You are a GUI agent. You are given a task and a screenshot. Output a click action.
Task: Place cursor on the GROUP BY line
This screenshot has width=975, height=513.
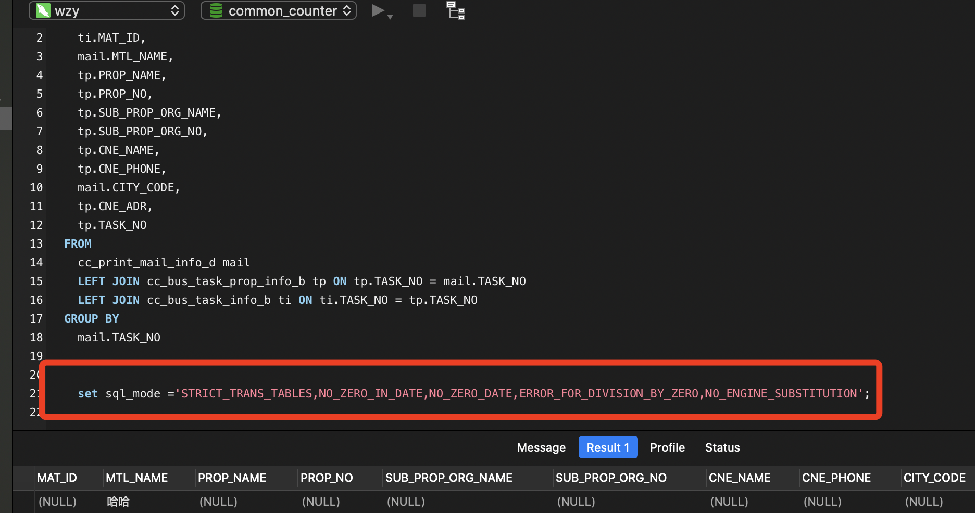(92, 318)
